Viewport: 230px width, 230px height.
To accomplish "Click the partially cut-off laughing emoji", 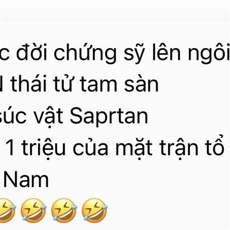I will pyautogui.click(x=7, y=210).
